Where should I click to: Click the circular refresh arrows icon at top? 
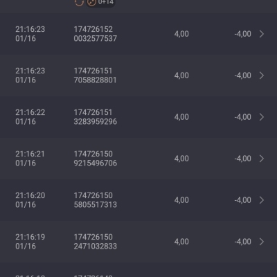click(x=79, y=2)
